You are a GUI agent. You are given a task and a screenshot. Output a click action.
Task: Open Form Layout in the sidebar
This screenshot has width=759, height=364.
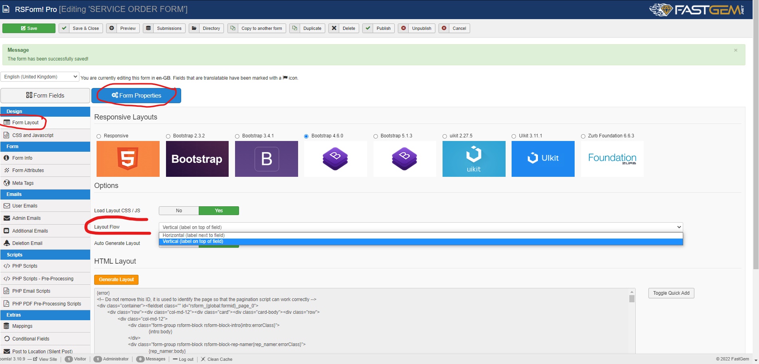pos(45,123)
